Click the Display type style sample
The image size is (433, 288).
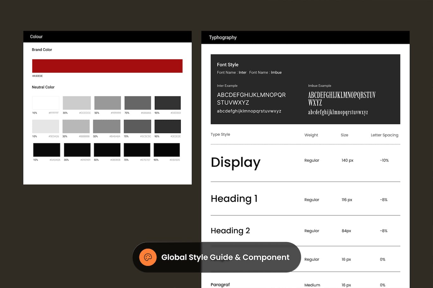[235, 162]
